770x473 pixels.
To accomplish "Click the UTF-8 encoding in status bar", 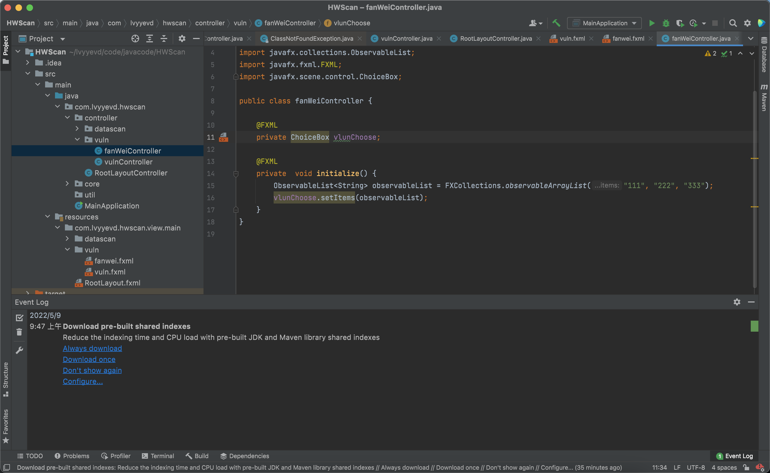I will [695, 468].
